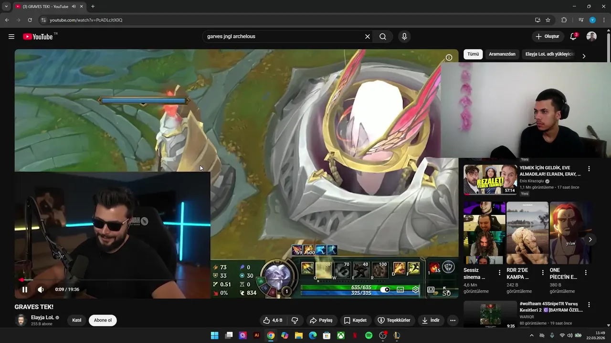Click the magnifier search button
This screenshot has height=343, width=611.
pos(383,37)
